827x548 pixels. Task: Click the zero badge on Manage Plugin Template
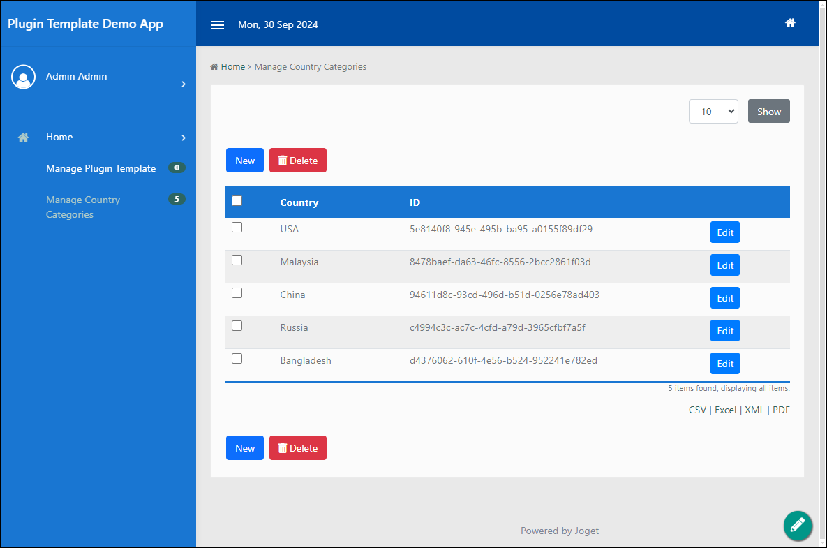(x=177, y=168)
